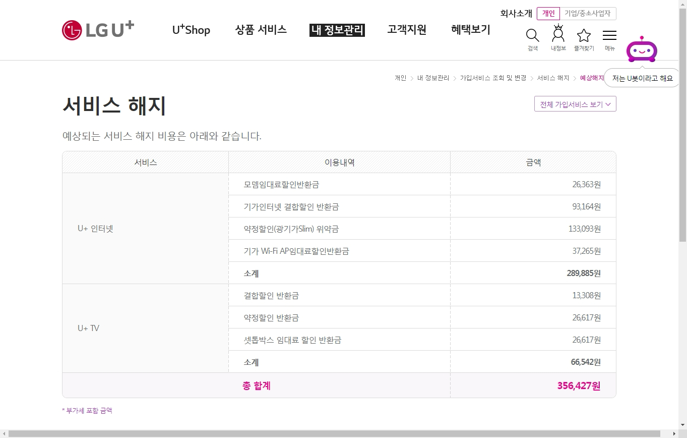Click the 회사소개 link
The width and height of the screenshot is (687, 438).
(x=516, y=14)
